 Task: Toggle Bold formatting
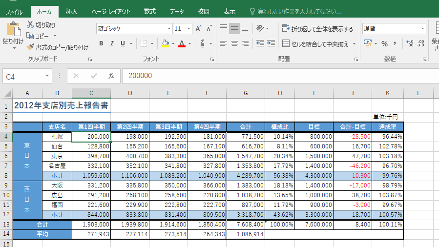tap(101, 43)
